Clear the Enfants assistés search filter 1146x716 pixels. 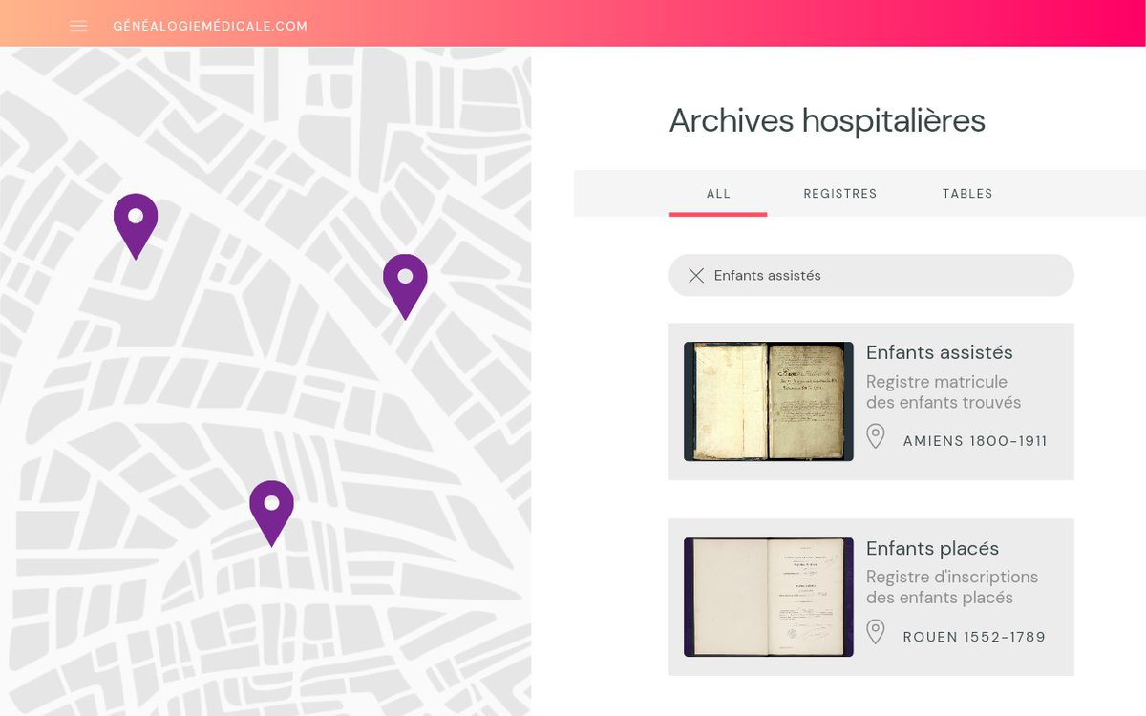696,275
